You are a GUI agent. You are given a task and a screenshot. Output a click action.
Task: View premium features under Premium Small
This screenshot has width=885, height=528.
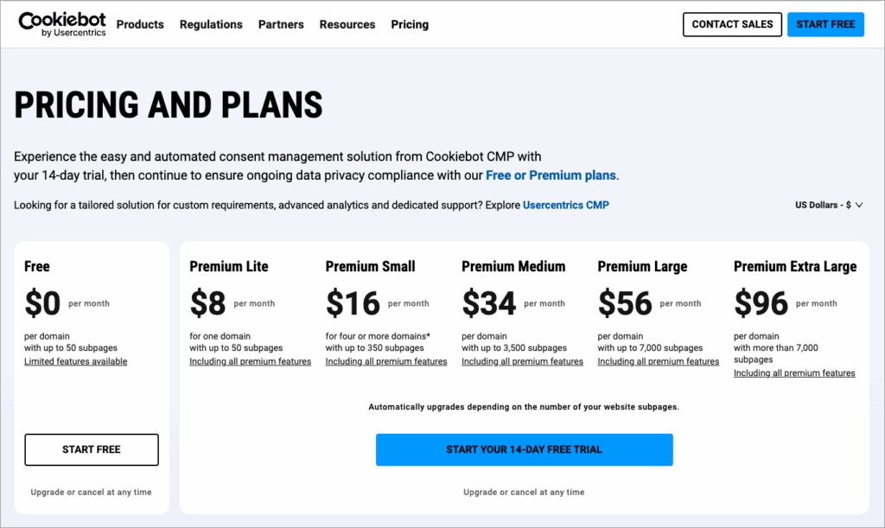coord(386,361)
